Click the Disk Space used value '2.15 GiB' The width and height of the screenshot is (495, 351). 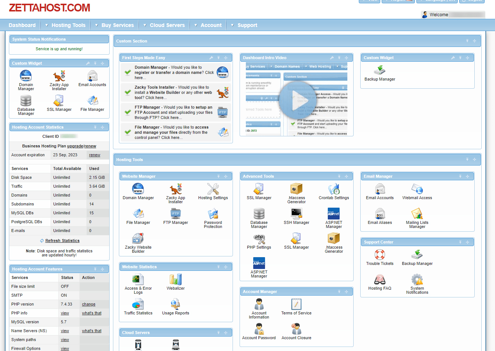(x=97, y=178)
